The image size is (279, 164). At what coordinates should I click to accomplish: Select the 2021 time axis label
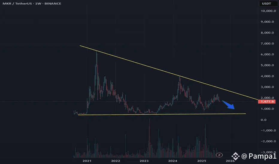pyautogui.click(x=87, y=161)
